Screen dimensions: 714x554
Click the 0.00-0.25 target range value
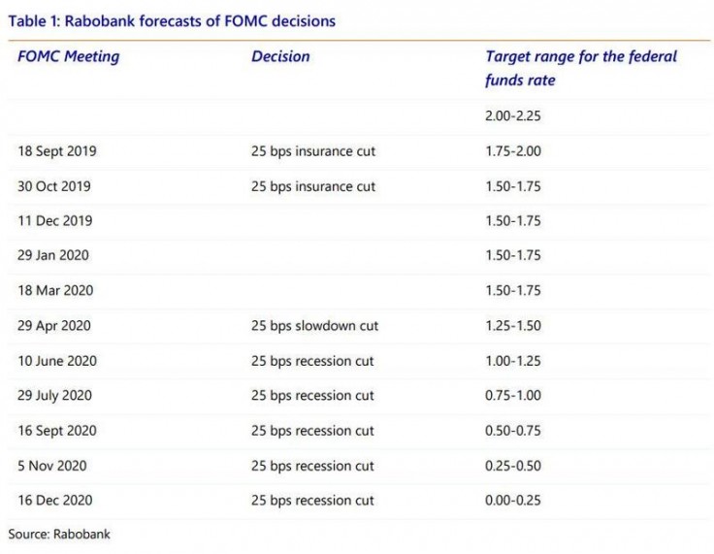513,501
